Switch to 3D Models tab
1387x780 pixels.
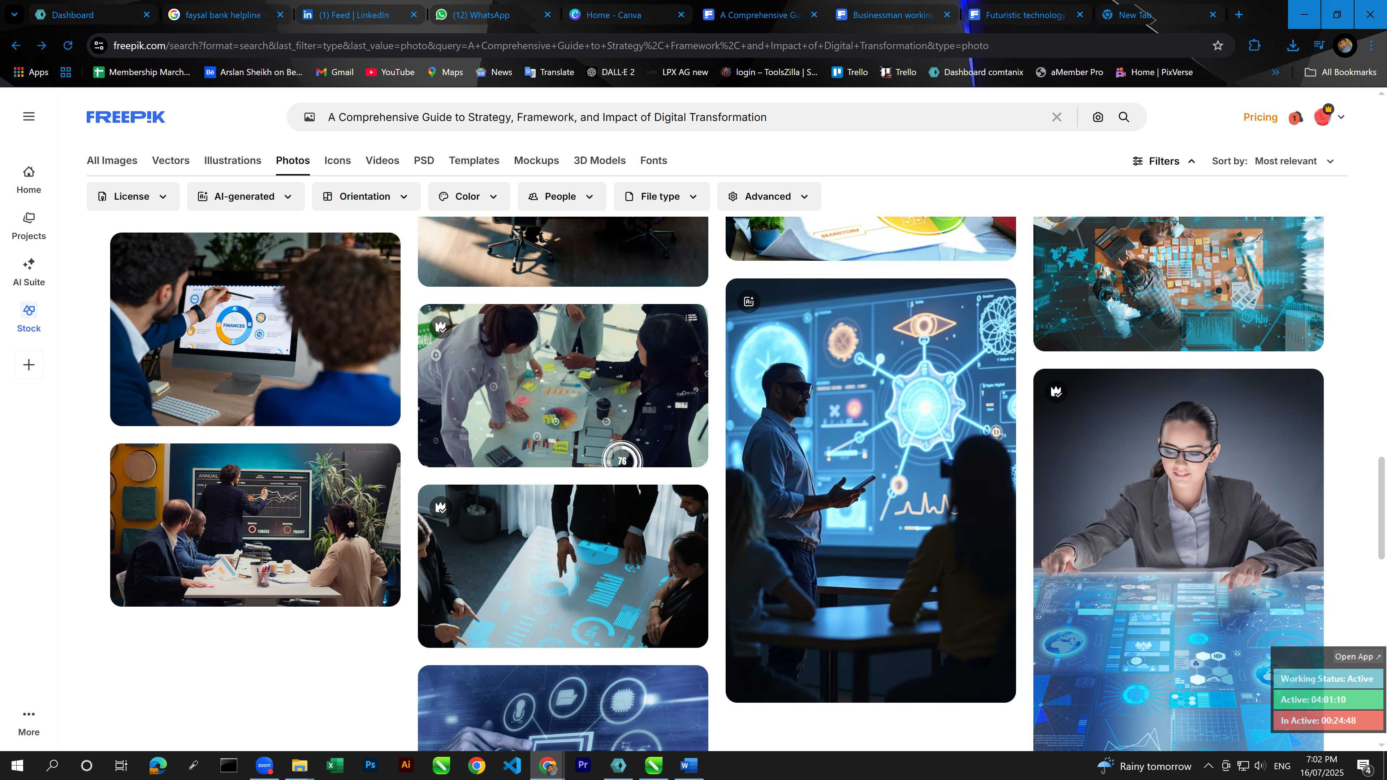(599, 160)
